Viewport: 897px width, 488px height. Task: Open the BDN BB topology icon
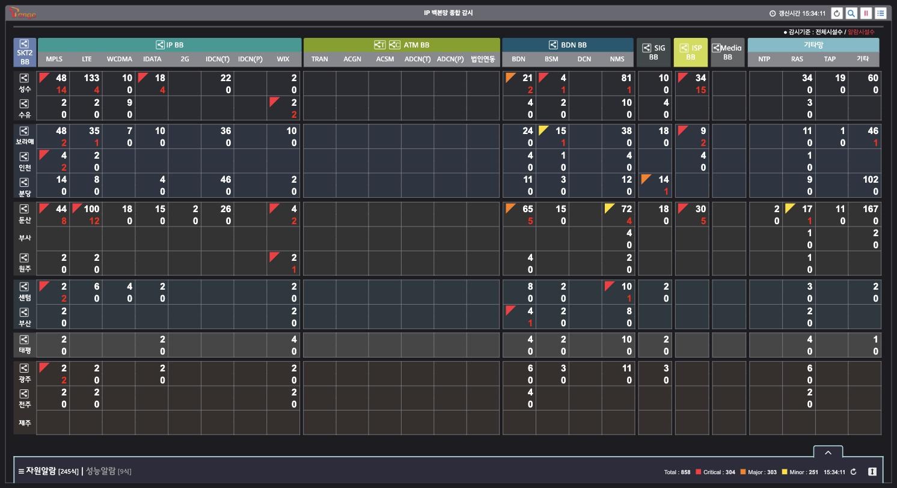[553, 44]
